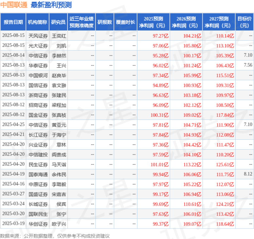Click the 覆盖时长 column header
254x239 pixels.
[x=125, y=22]
